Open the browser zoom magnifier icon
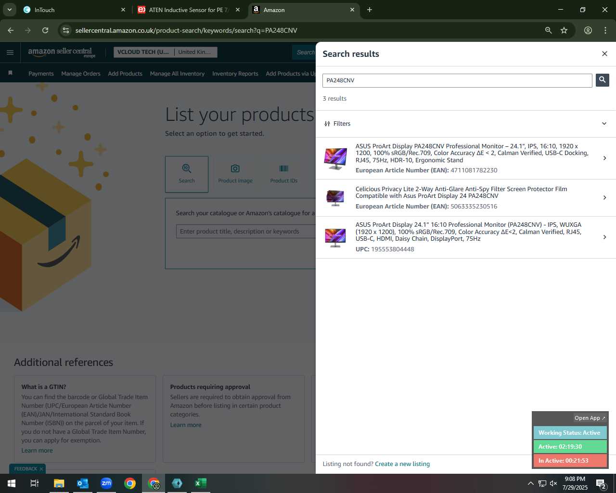 [548, 30]
